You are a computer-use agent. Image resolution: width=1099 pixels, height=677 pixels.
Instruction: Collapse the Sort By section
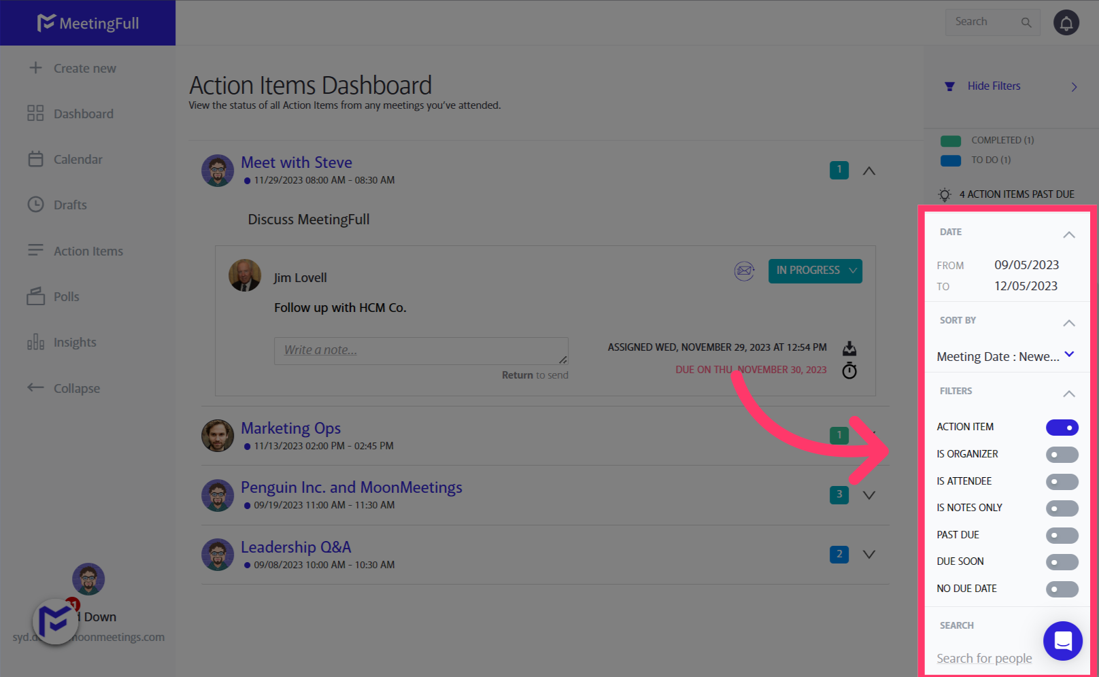pyautogui.click(x=1068, y=323)
